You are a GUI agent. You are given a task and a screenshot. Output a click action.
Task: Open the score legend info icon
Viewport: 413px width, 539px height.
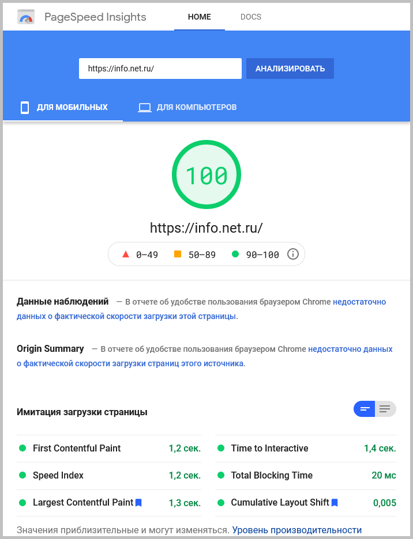pos(292,254)
